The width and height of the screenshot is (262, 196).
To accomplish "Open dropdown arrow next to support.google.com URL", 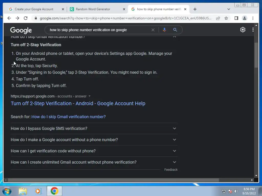I will tap(90, 96).
